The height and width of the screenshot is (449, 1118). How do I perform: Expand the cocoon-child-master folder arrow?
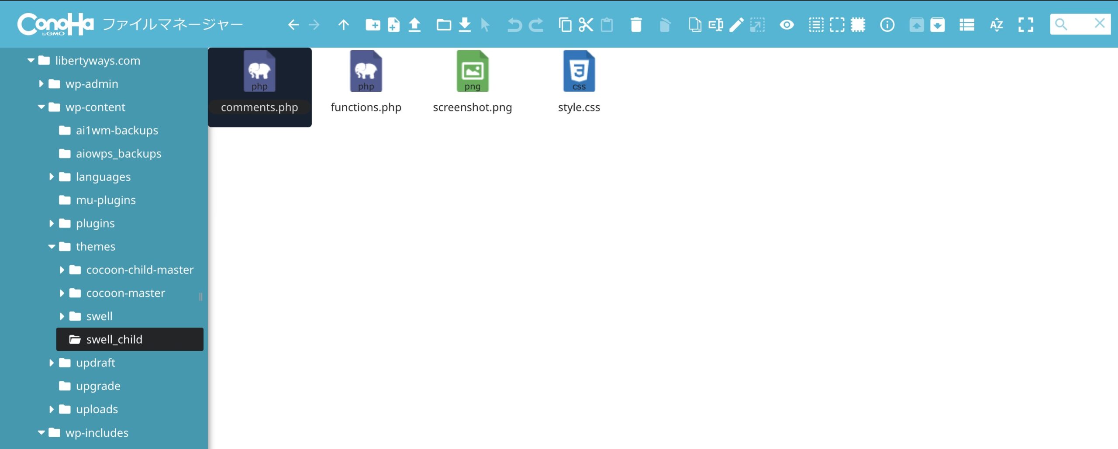[62, 270]
